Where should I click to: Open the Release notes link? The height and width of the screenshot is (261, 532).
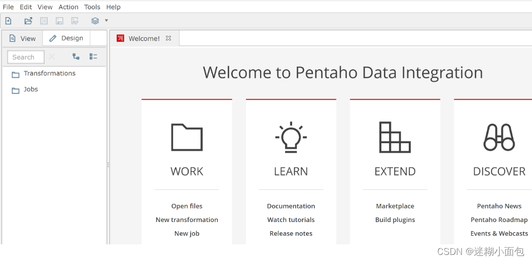coord(291,233)
